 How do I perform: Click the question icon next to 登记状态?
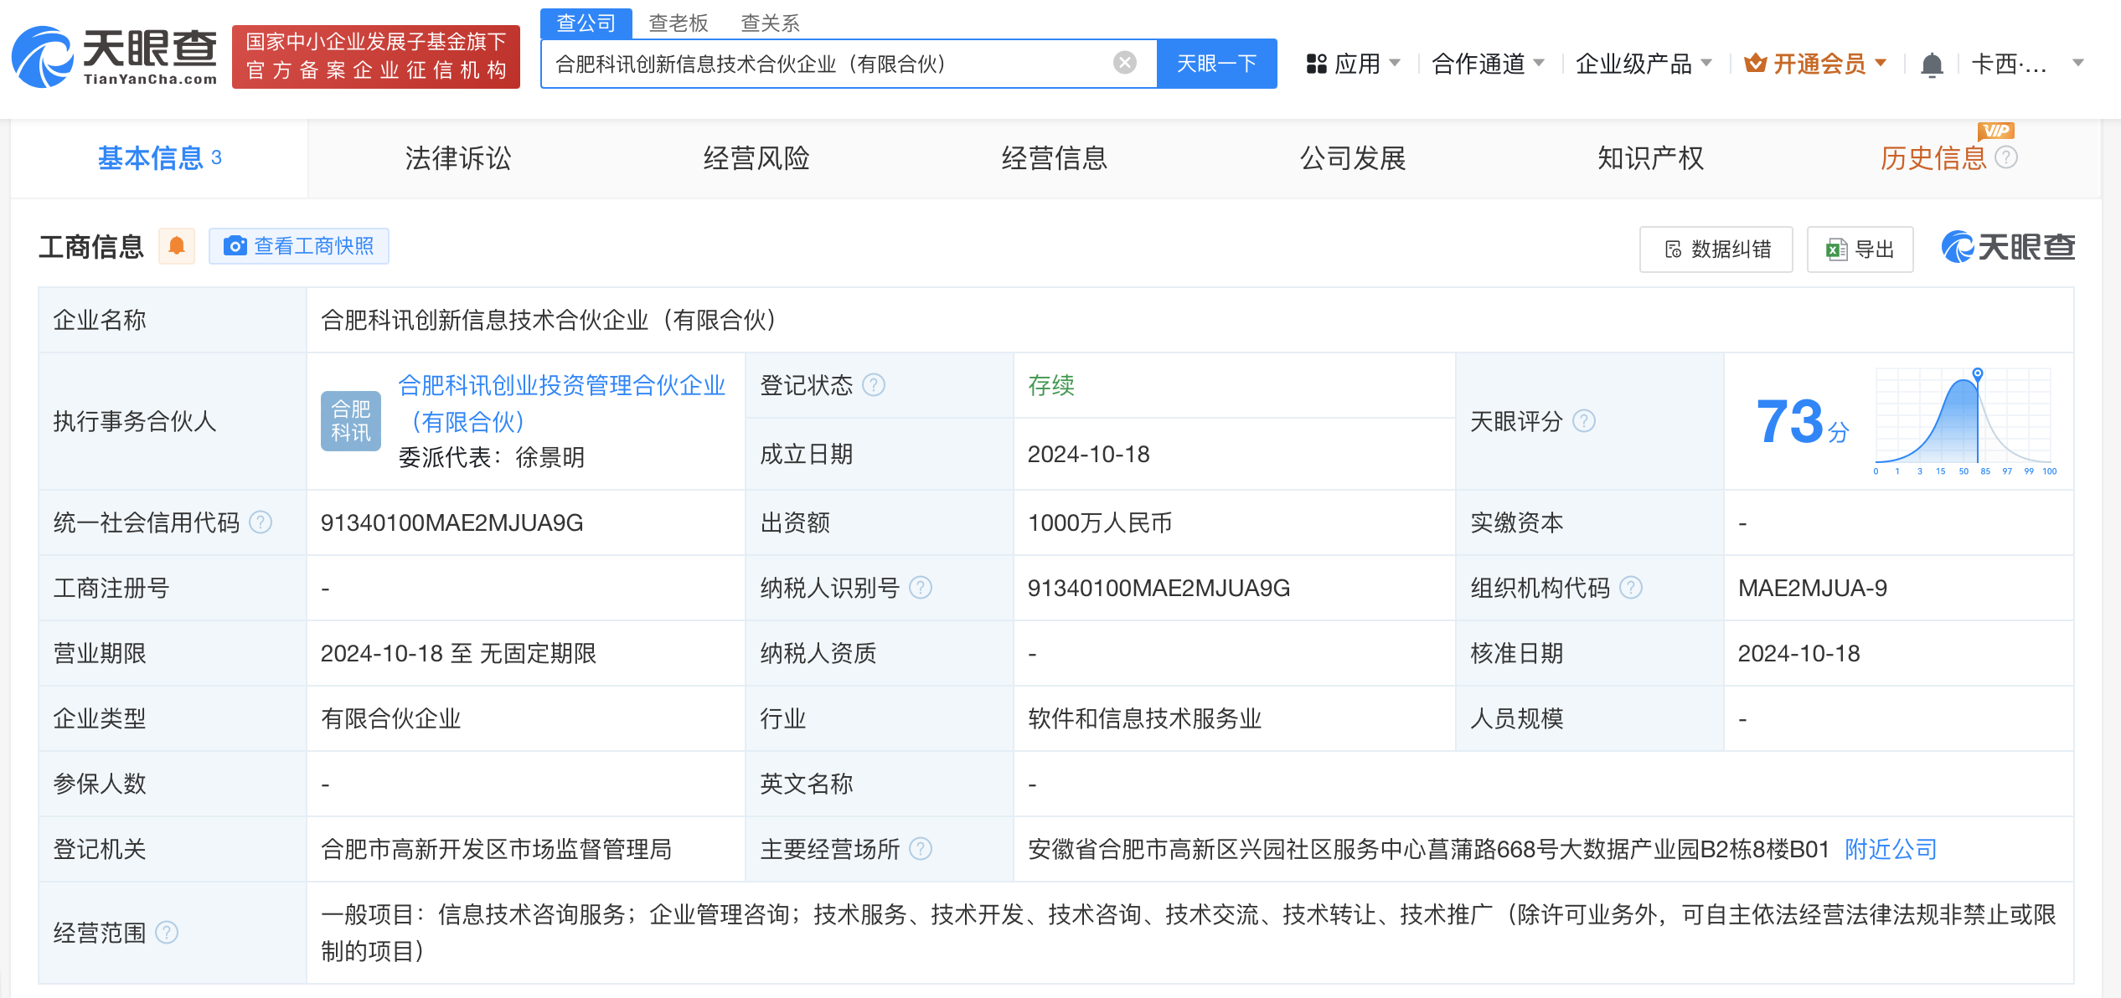click(875, 385)
